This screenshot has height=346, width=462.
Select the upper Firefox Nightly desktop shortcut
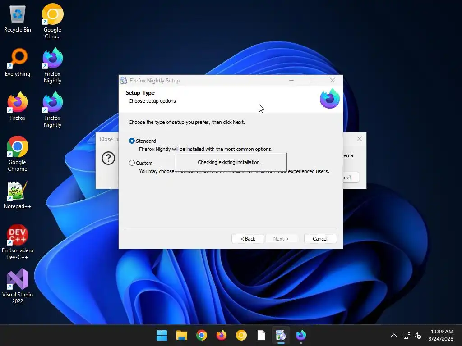tap(52, 65)
